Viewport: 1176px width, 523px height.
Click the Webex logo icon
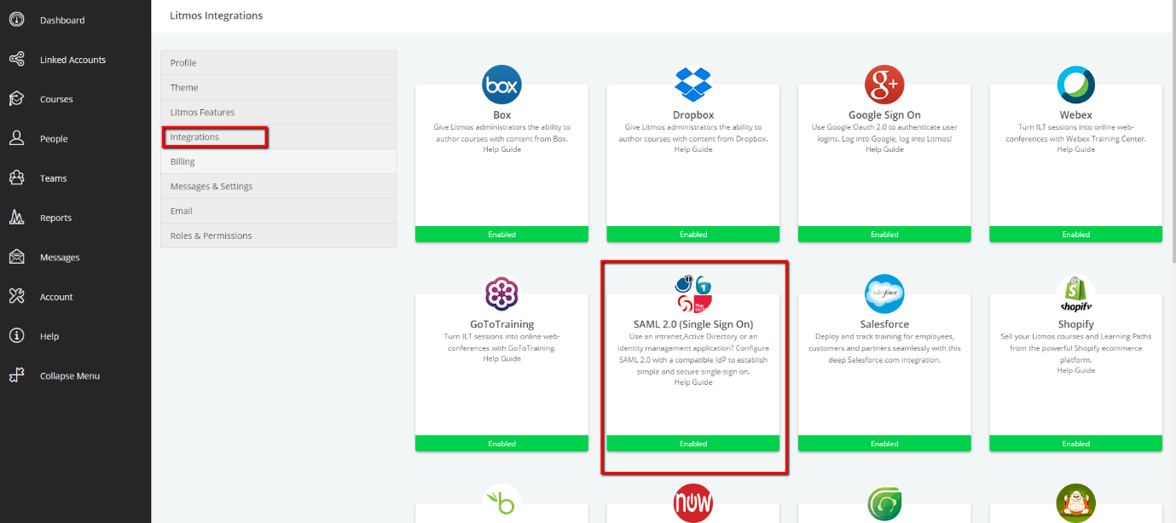pos(1075,84)
